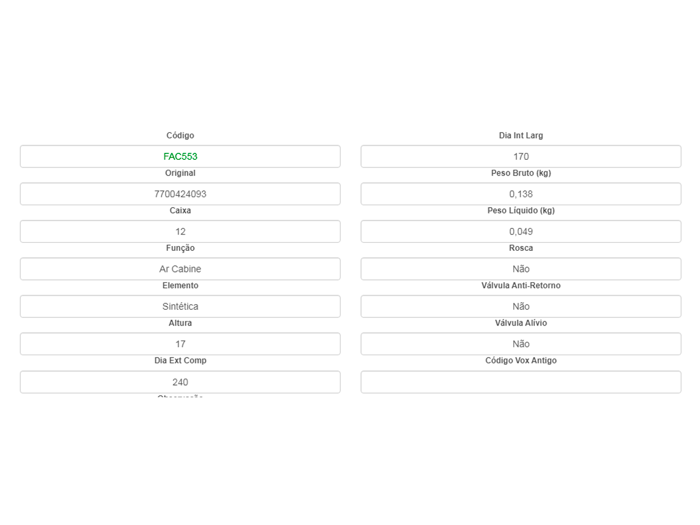Select the Peso Líquido field showing 0,049

[521, 232]
